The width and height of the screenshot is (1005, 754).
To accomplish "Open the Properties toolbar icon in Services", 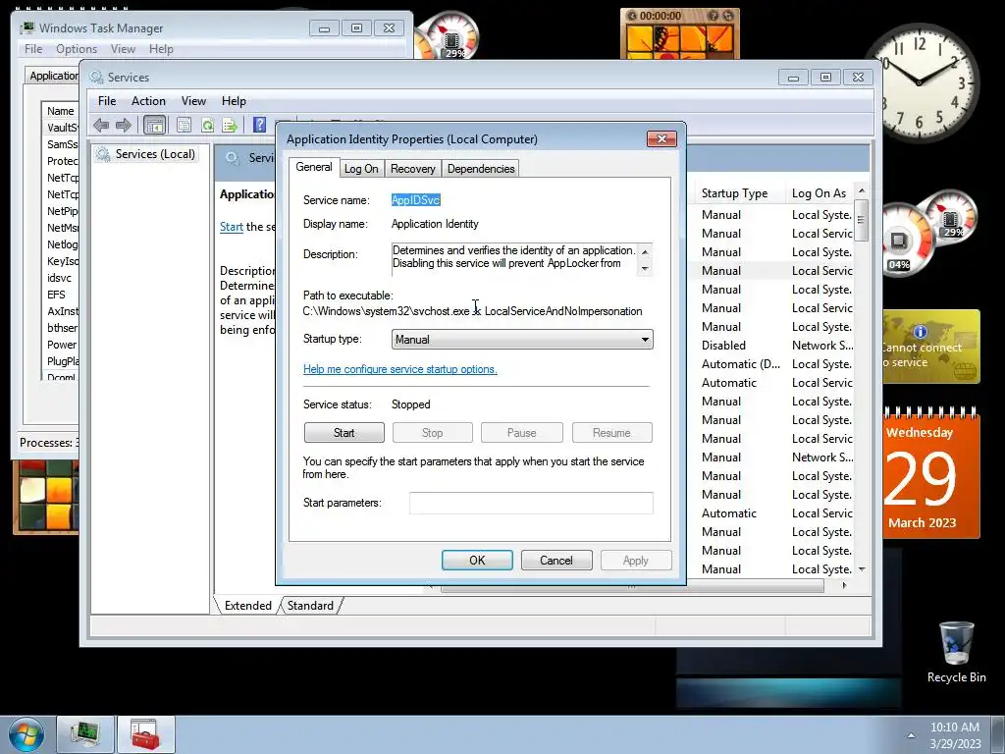I will 184,125.
